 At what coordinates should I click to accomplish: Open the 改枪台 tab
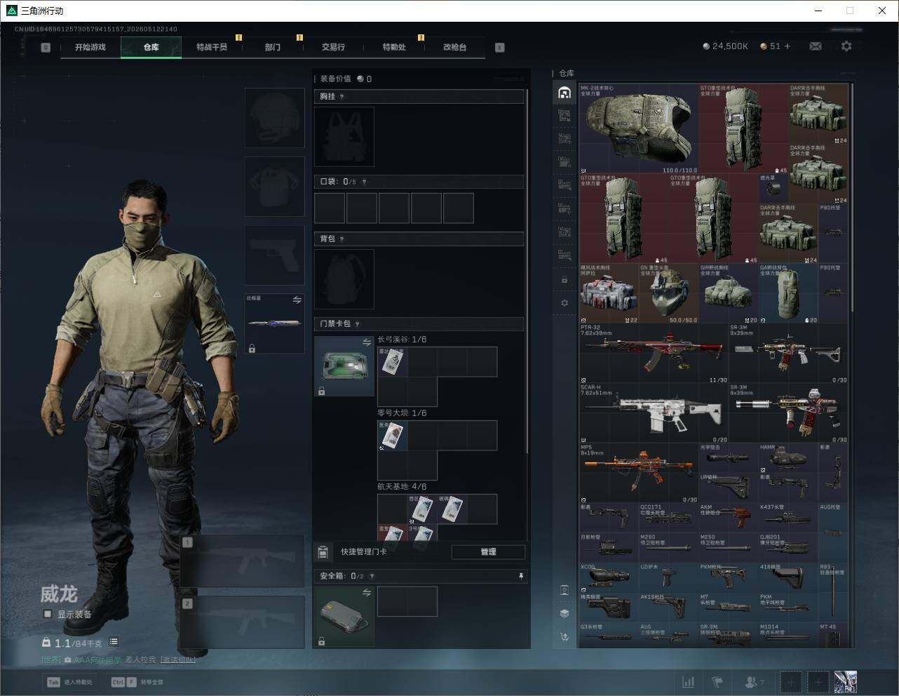click(454, 47)
